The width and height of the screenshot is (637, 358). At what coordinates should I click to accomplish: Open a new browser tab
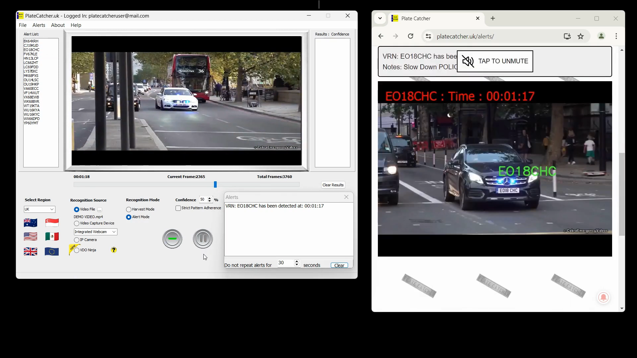(x=493, y=19)
